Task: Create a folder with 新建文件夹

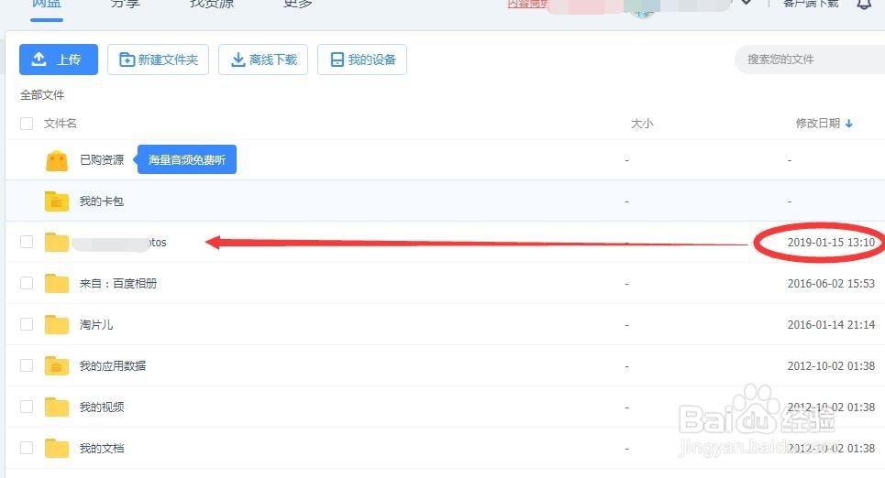Action: pyautogui.click(x=158, y=60)
